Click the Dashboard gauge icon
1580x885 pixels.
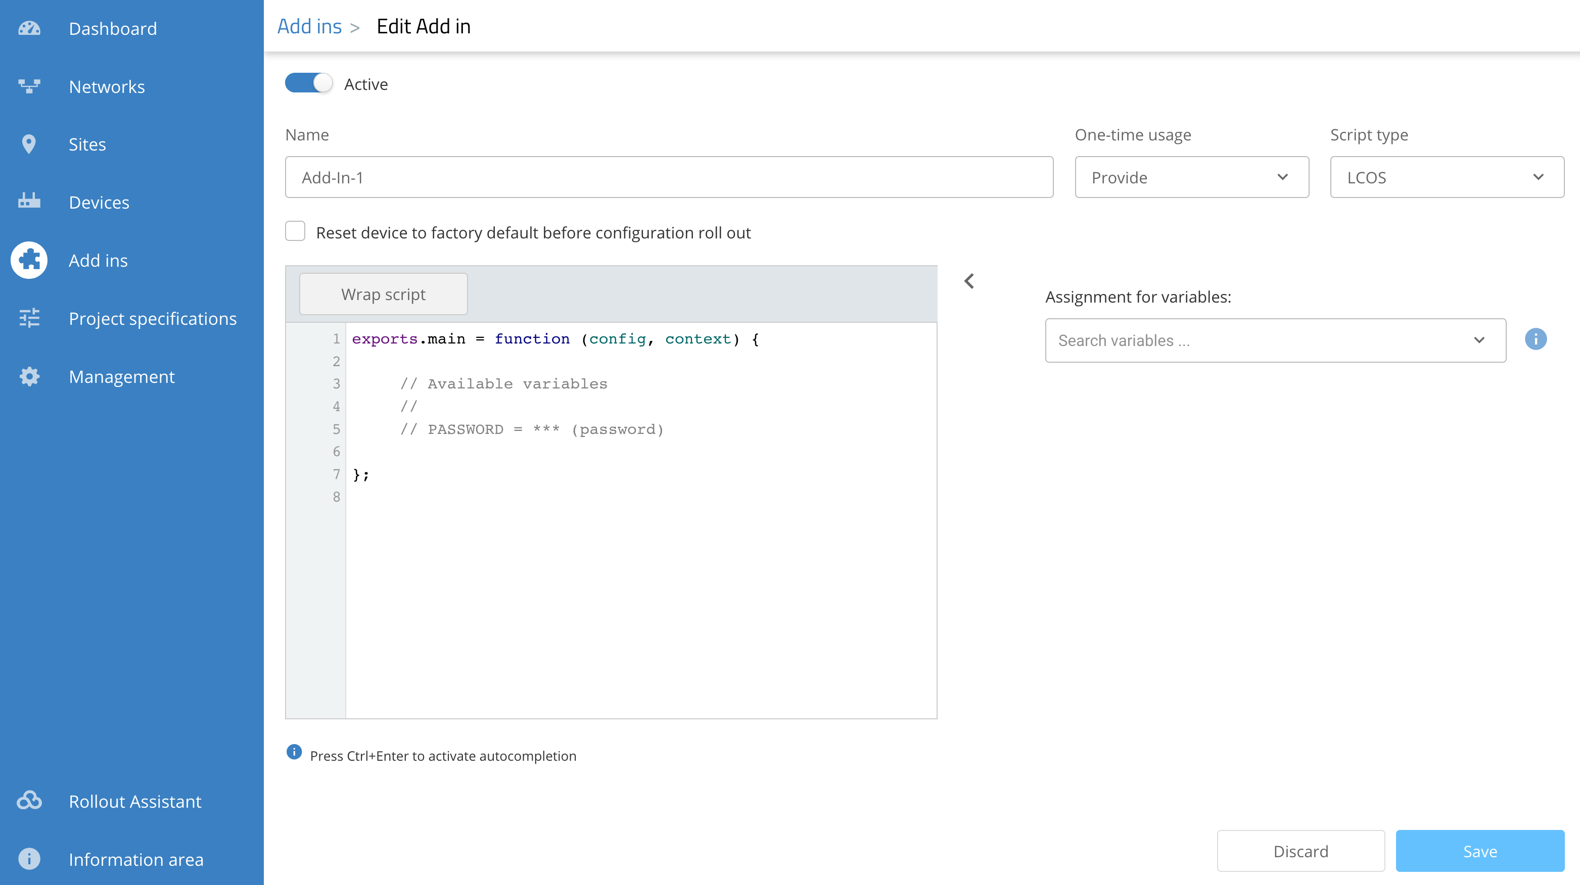coord(29,29)
